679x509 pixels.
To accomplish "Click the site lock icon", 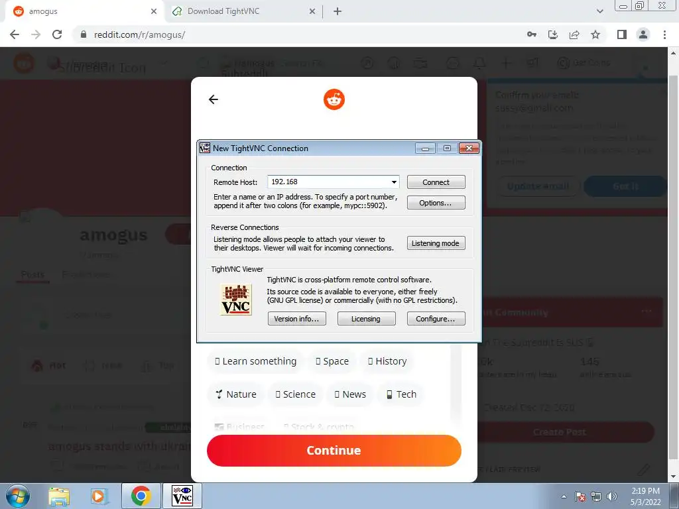I will tap(84, 34).
